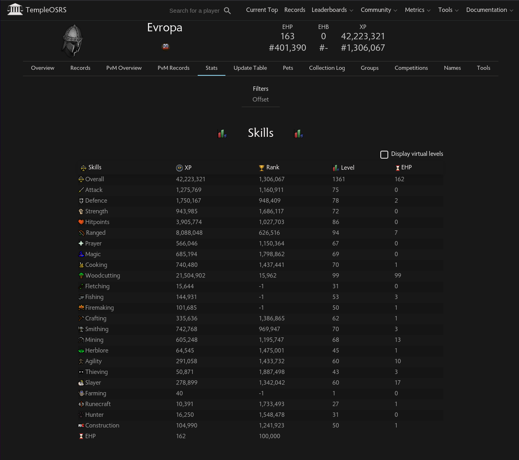
Task: Expand the Community dropdown menu
Action: (379, 10)
